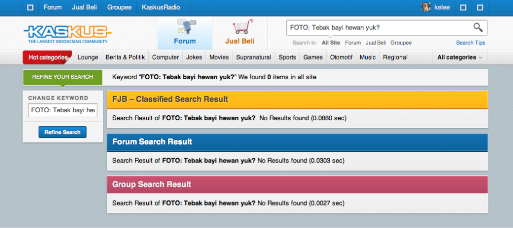
Task: Open kelee username menu
Action: tap(442, 8)
